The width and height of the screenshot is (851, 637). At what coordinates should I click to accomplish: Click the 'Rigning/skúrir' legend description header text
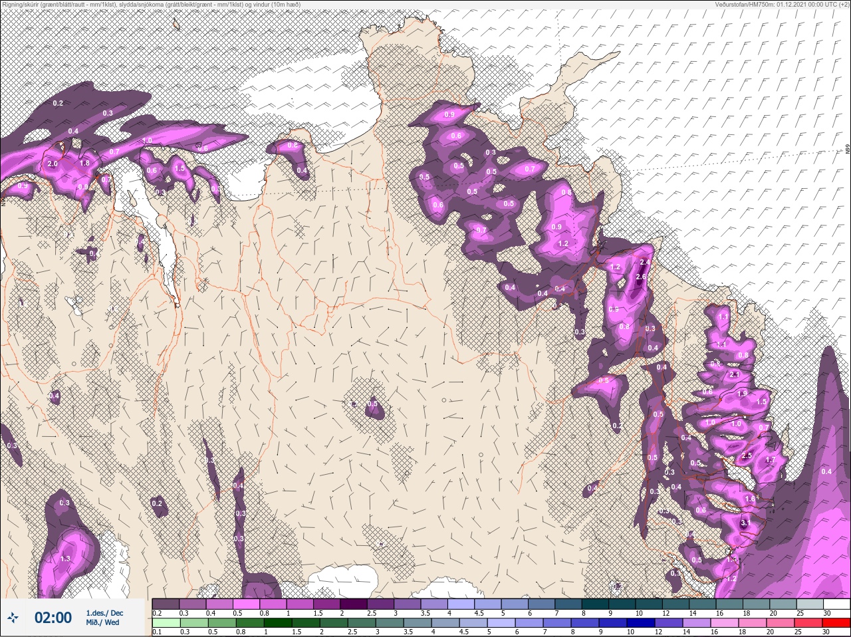150,4
